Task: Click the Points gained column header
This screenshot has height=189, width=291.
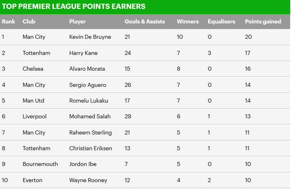Action: click(263, 21)
